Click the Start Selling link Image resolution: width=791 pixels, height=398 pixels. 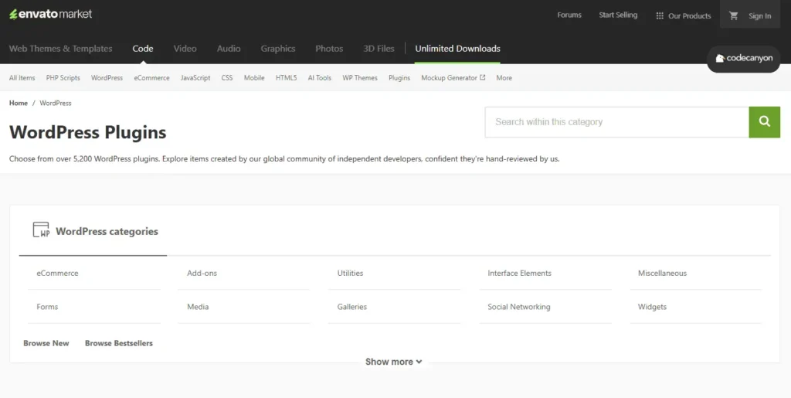click(618, 15)
